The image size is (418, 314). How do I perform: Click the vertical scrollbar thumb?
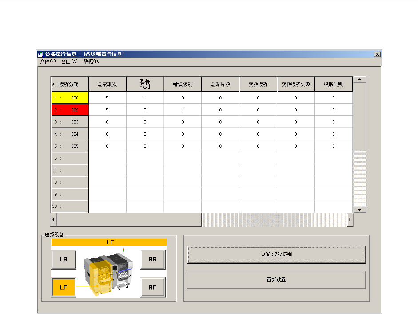coord(360,117)
